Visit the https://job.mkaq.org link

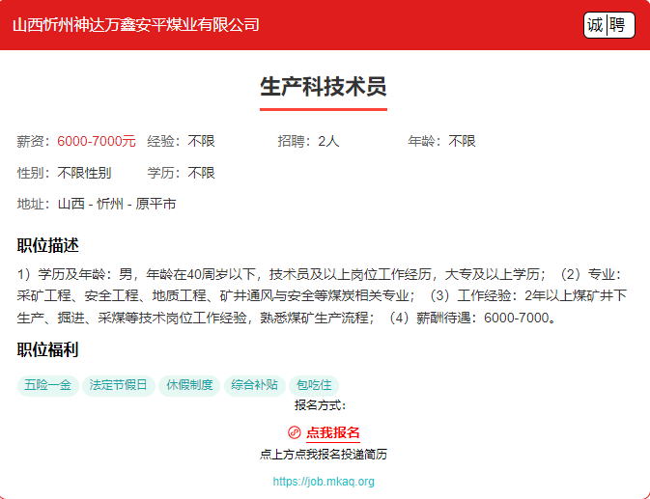click(x=324, y=482)
